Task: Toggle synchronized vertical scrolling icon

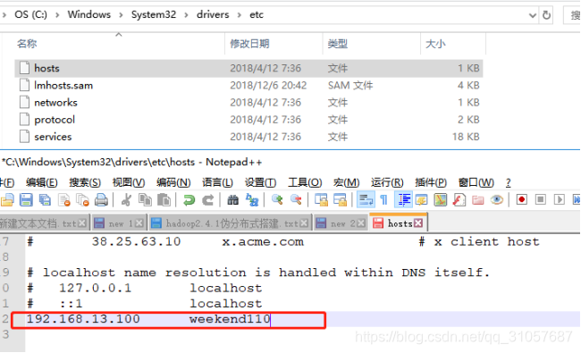Action: coord(321,200)
